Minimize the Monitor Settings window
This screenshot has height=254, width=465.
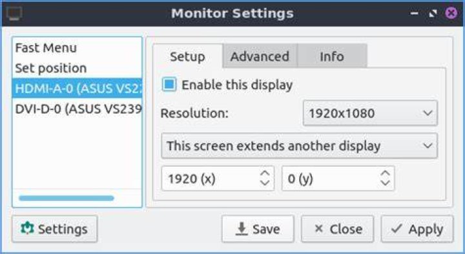pos(414,14)
